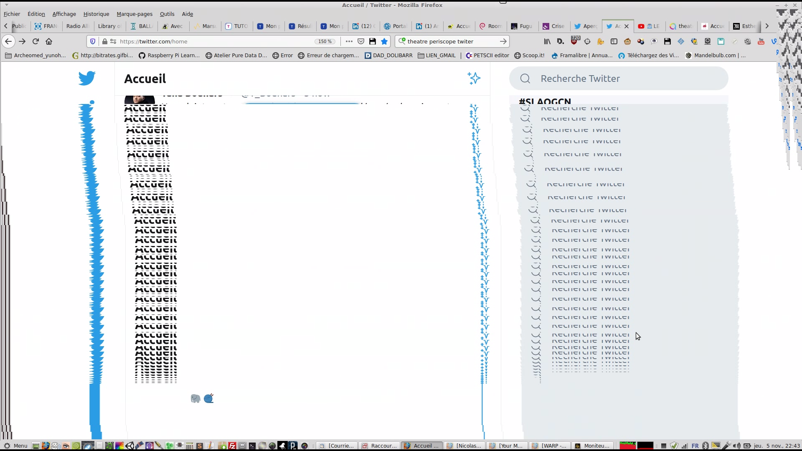Viewport: 802px width, 451px height.
Task: Open the LIEN_GMAIL bookmarks folder
Action: coord(437,55)
